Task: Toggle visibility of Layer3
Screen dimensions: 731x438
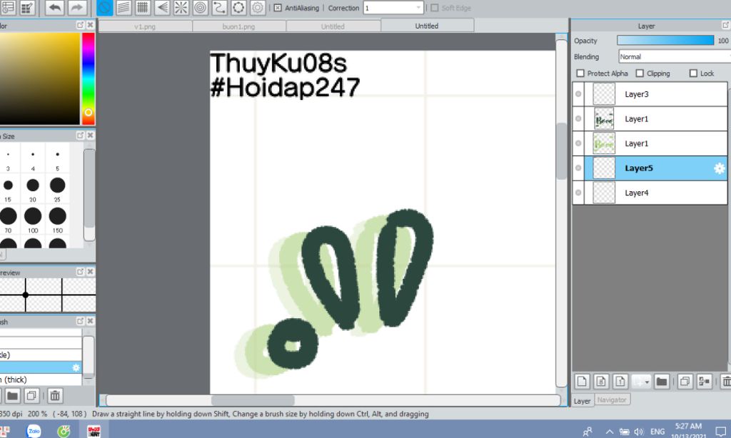Action: tap(578, 94)
